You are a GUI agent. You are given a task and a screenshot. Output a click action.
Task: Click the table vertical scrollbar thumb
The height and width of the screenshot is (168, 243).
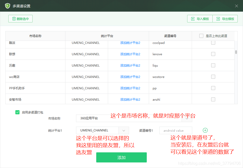(236, 52)
